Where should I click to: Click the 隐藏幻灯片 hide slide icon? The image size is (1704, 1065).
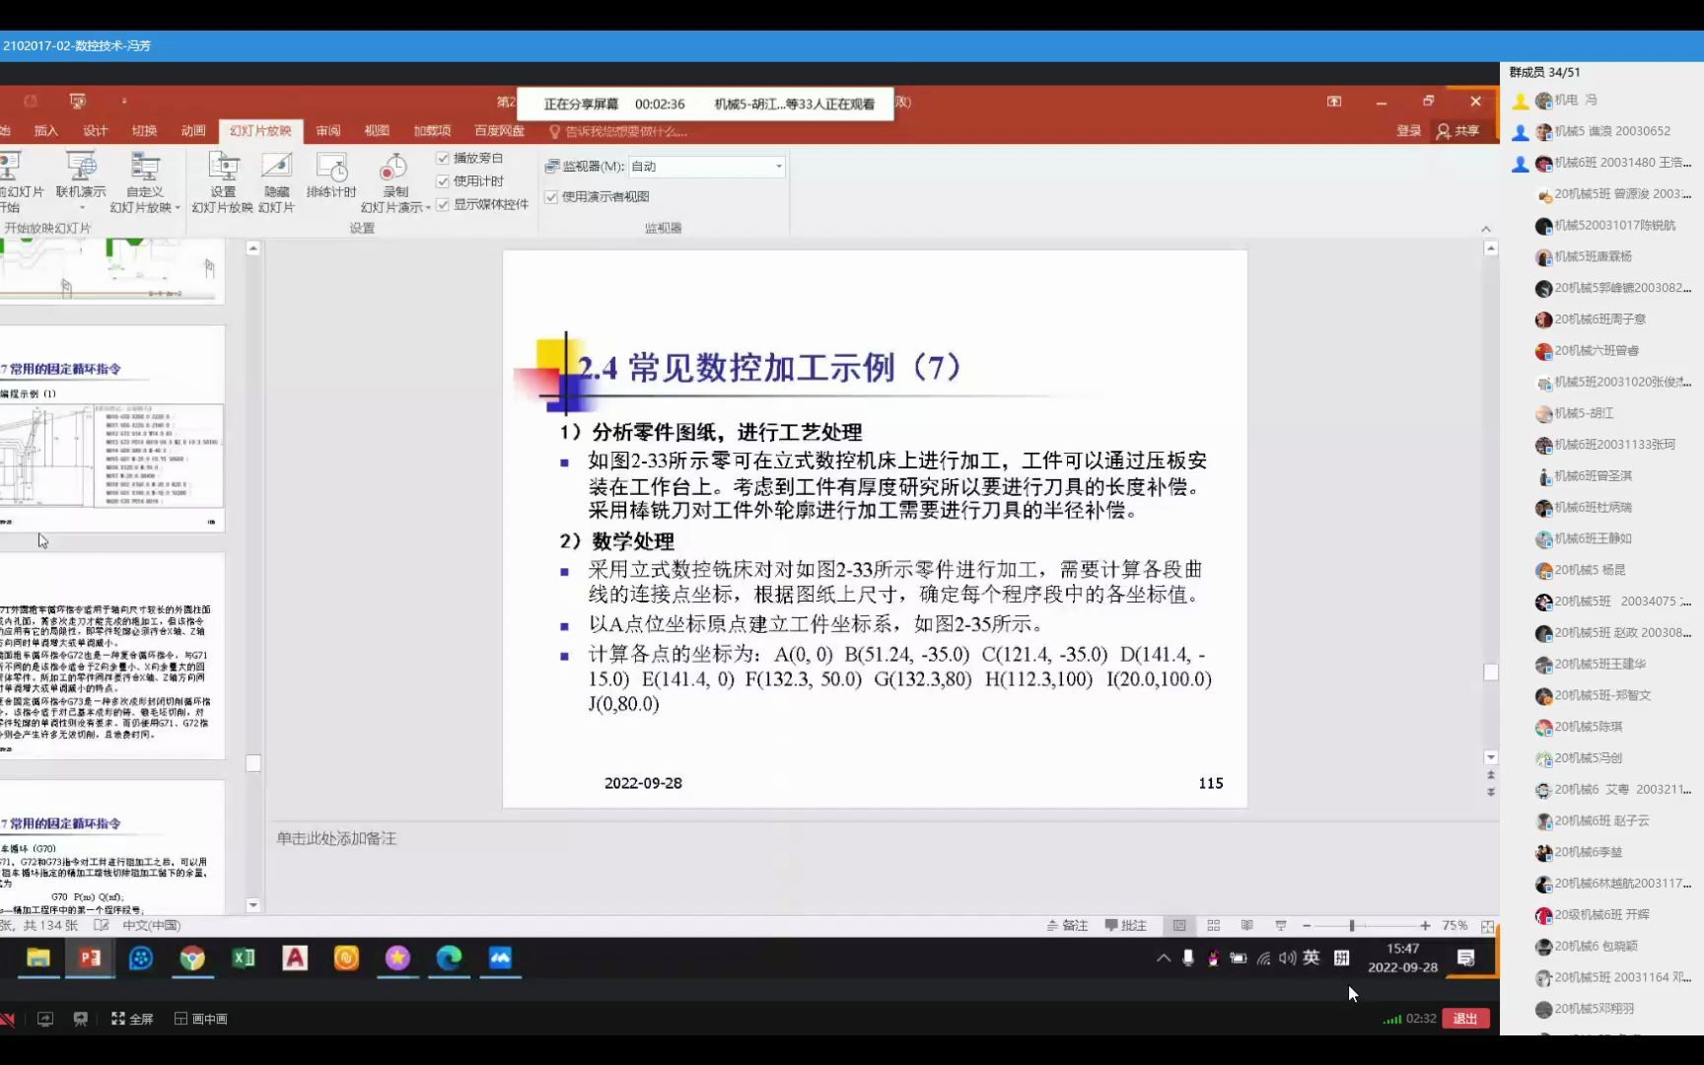[276, 167]
